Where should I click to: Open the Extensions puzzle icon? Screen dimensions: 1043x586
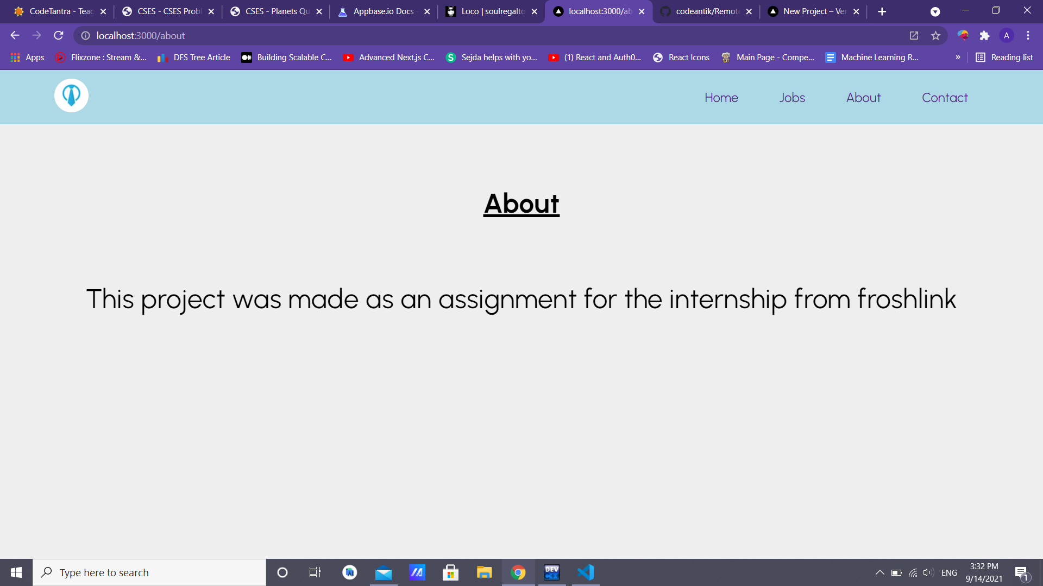point(984,36)
